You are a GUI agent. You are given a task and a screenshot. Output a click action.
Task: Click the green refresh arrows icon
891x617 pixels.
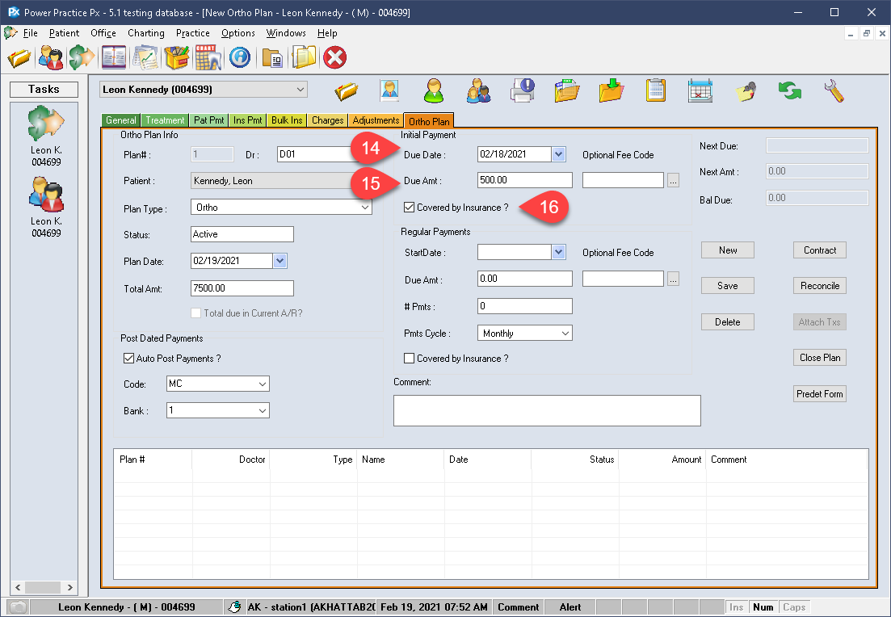[x=790, y=91]
